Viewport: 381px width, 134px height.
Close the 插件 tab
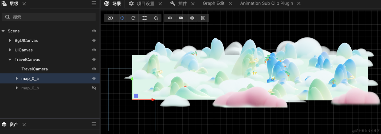click(x=193, y=4)
